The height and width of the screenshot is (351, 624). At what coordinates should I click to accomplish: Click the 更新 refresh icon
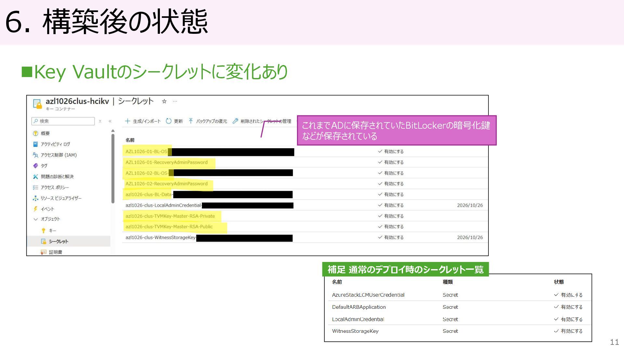click(x=169, y=121)
